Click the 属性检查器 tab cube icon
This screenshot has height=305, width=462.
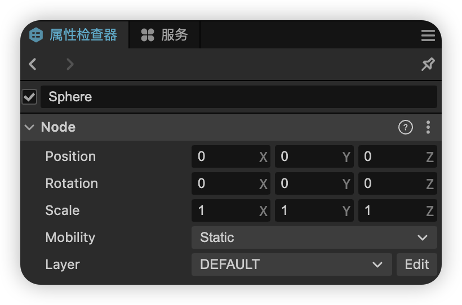[x=36, y=35]
